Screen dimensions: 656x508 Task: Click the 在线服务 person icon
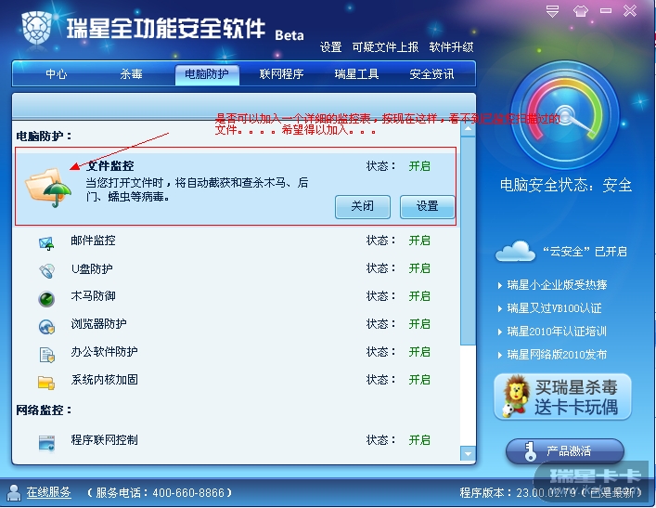click(x=14, y=492)
